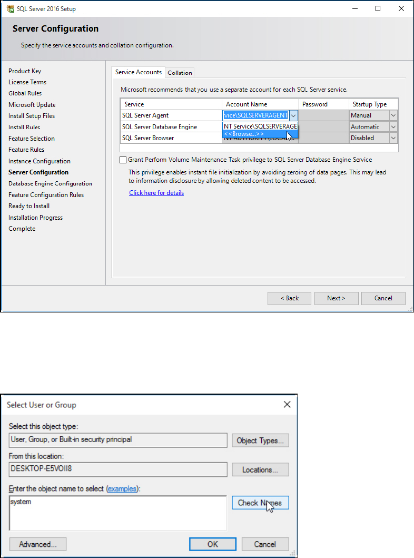
Task: Click Feature Rules step in sidebar
Action: (26, 150)
